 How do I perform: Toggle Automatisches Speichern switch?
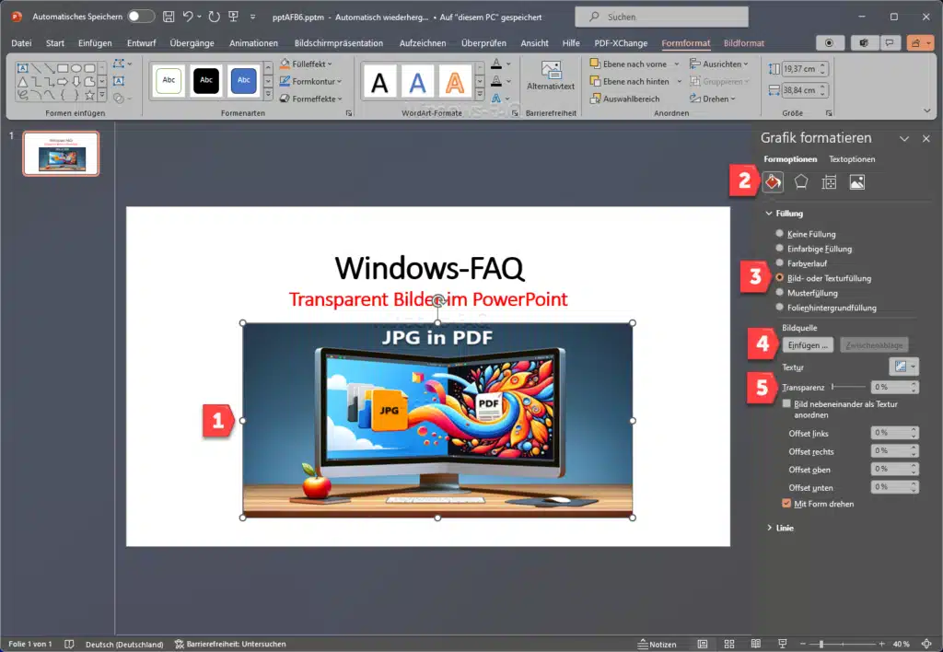click(141, 17)
